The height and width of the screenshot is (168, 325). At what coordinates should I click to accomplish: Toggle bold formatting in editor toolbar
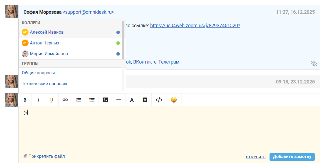click(25, 100)
